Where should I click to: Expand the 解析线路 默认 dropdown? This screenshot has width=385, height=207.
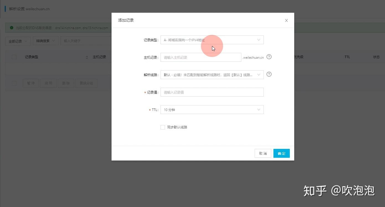(x=212, y=75)
